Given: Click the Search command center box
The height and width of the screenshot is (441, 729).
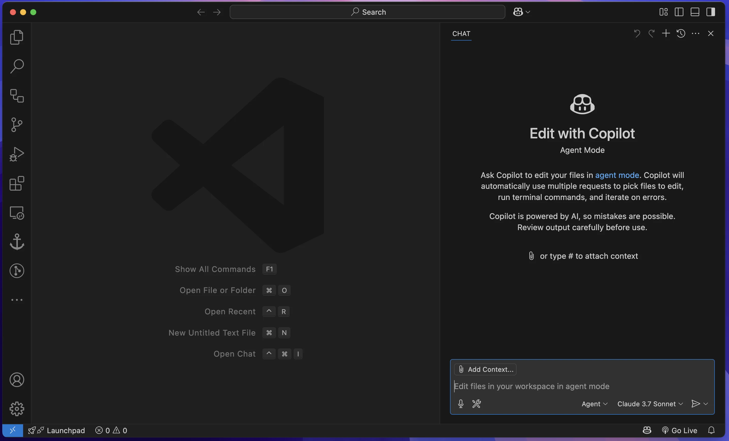Looking at the screenshot, I should [x=367, y=12].
